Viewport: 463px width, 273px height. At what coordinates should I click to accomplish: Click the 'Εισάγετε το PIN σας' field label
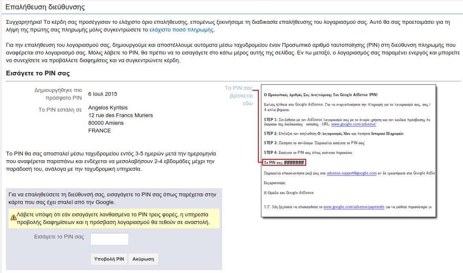point(59,237)
